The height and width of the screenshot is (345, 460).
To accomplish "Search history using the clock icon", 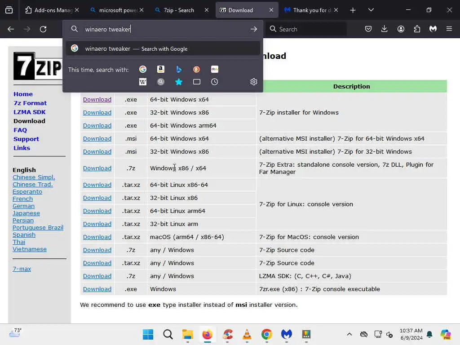I will (214, 82).
